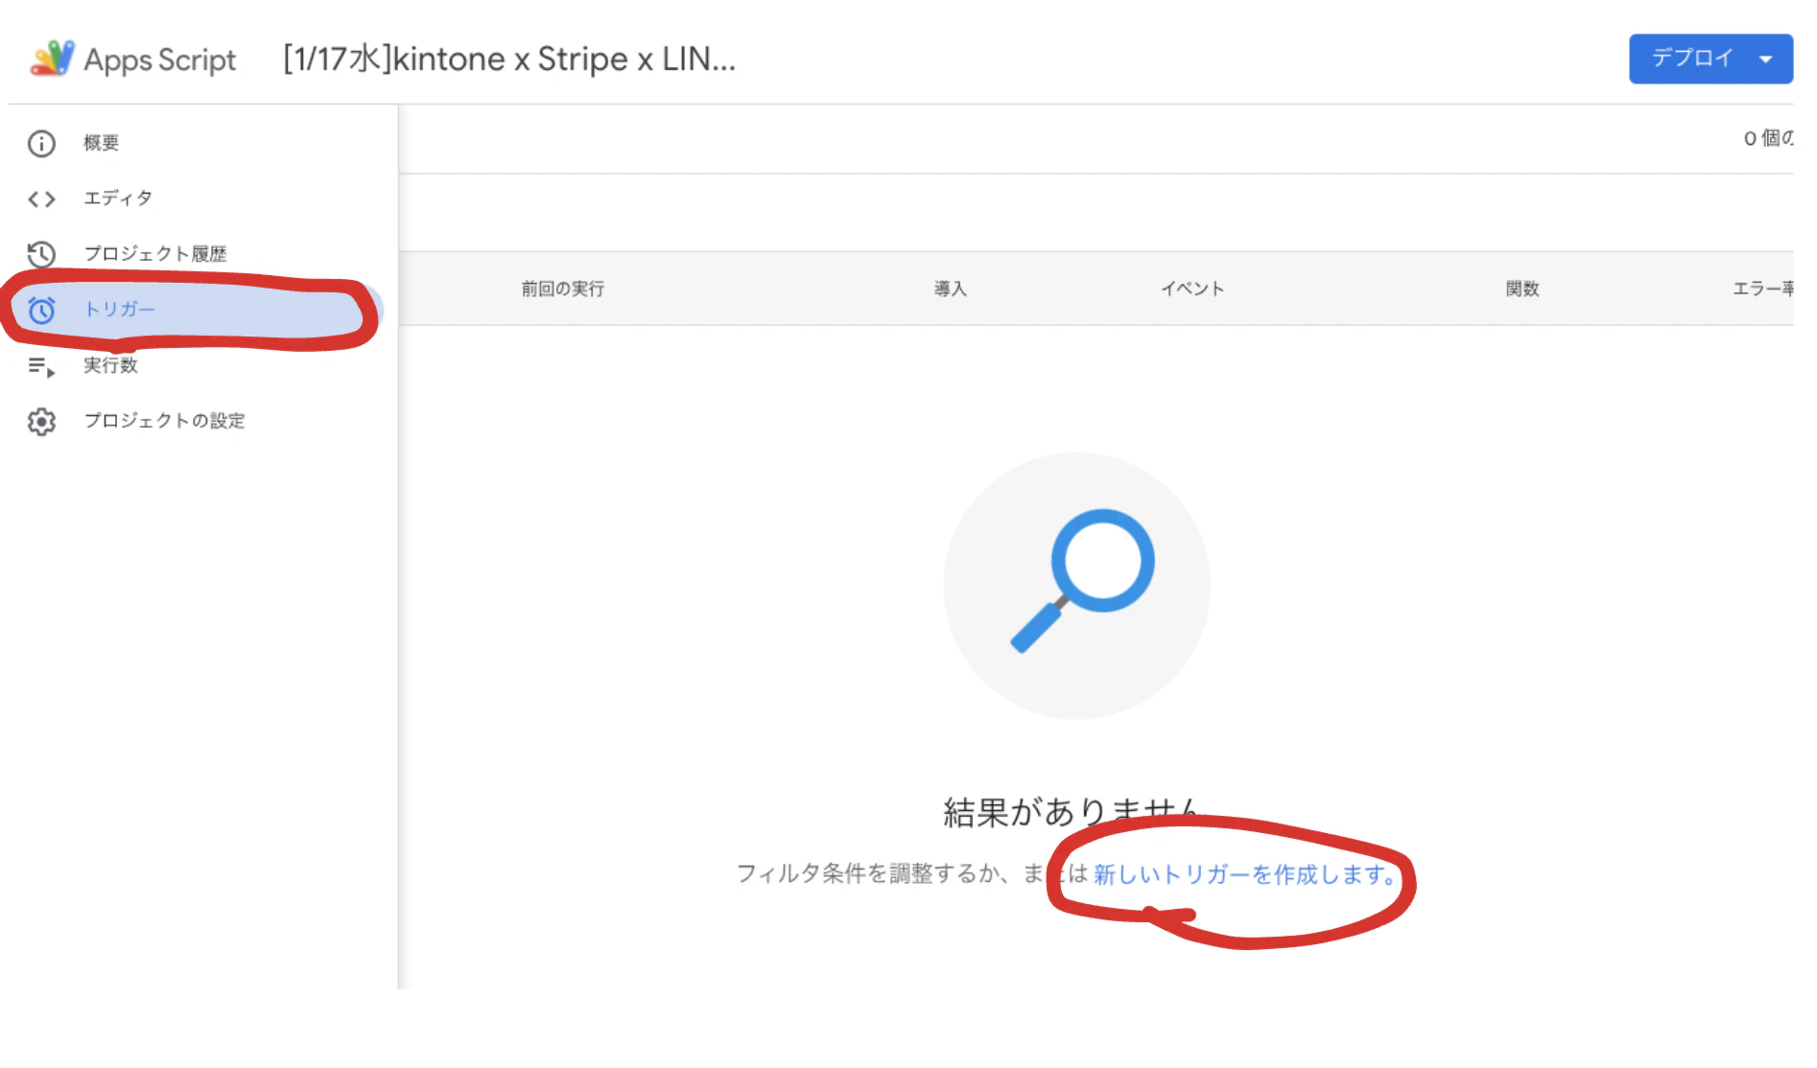Select the 前回の実行 column header

[x=561, y=288]
